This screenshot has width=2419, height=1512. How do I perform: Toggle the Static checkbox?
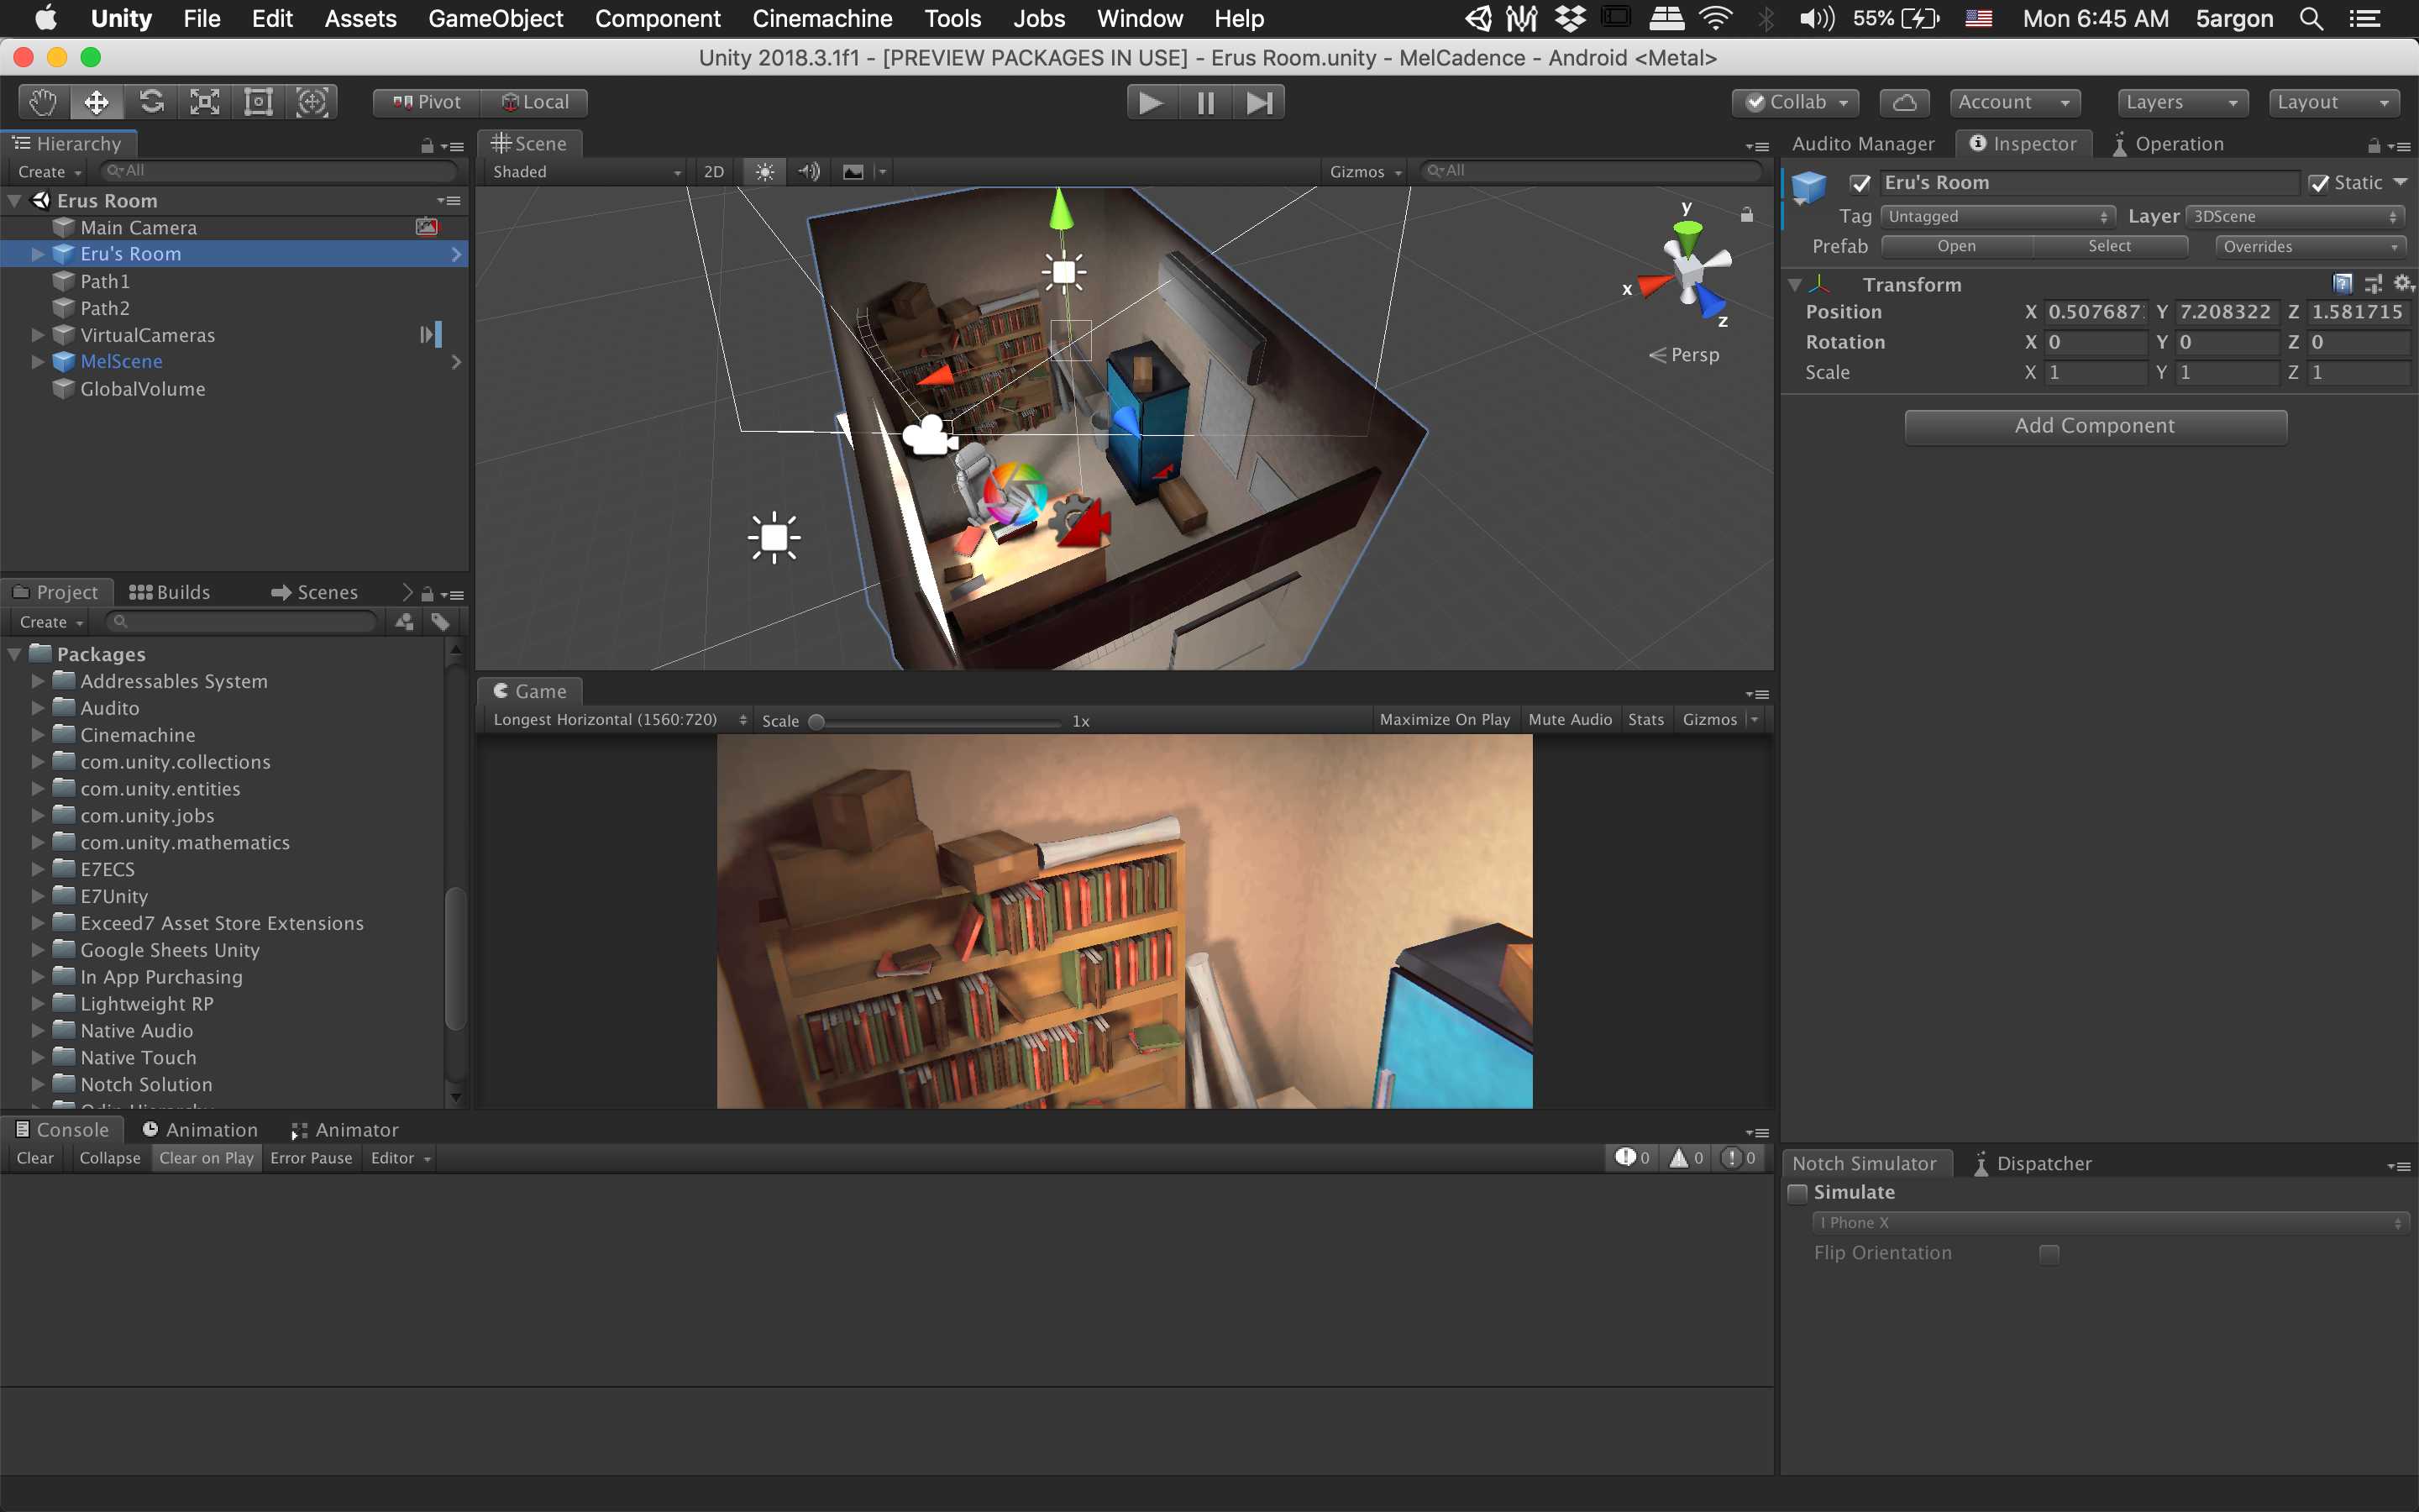coord(2319,184)
